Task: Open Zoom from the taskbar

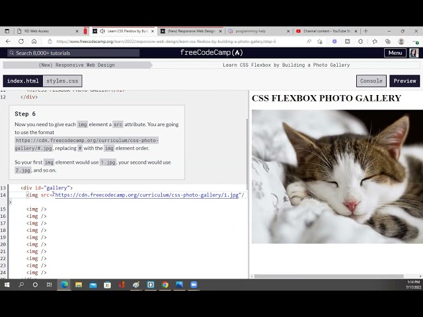Action: [x=194, y=285]
